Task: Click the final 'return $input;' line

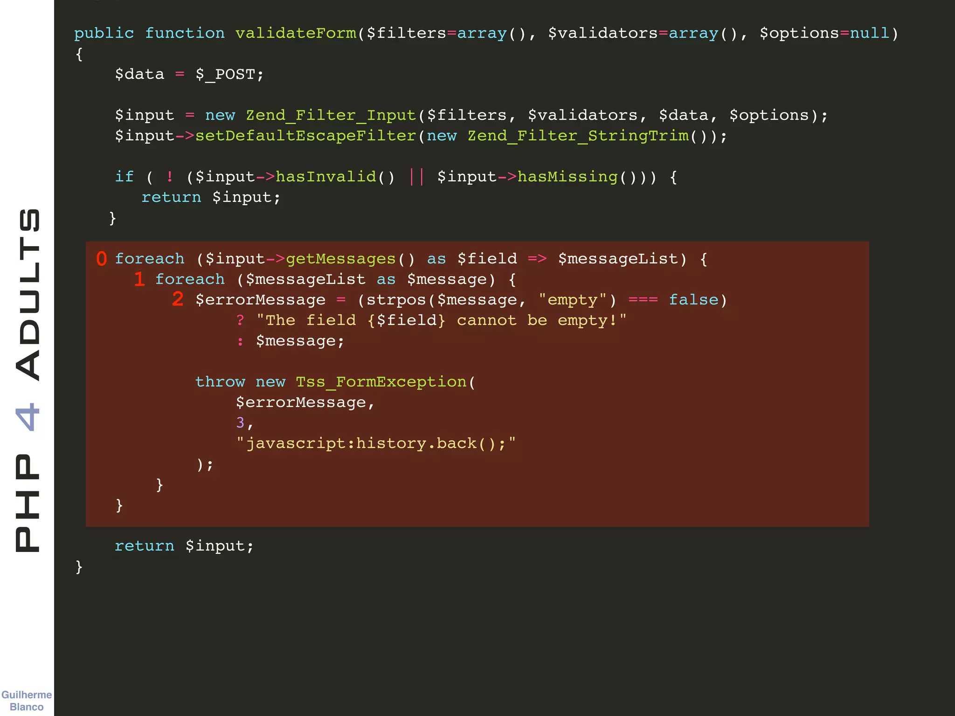Action: point(184,546)
